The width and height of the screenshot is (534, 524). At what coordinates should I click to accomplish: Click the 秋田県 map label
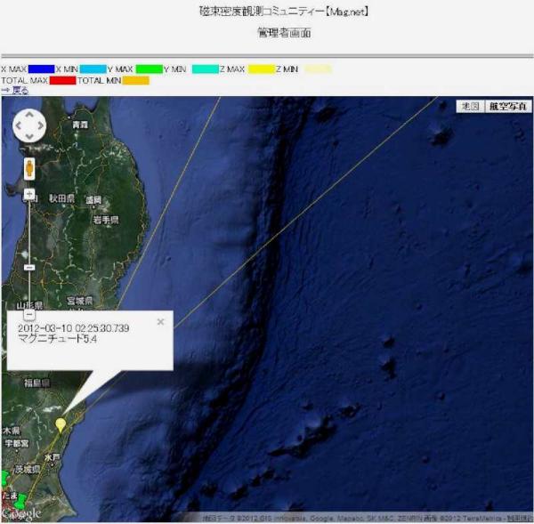click(x=61, y=198)
